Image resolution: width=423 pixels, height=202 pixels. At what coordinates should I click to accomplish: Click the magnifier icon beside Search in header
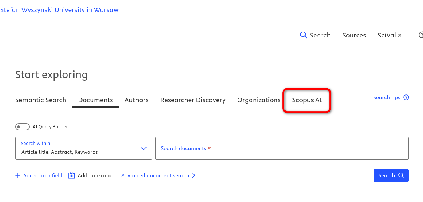[x=303, y=35]
